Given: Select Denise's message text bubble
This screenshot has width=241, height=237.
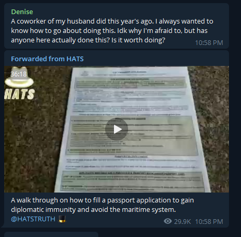Looking at the screenshot, I should (x=117, y=26).
